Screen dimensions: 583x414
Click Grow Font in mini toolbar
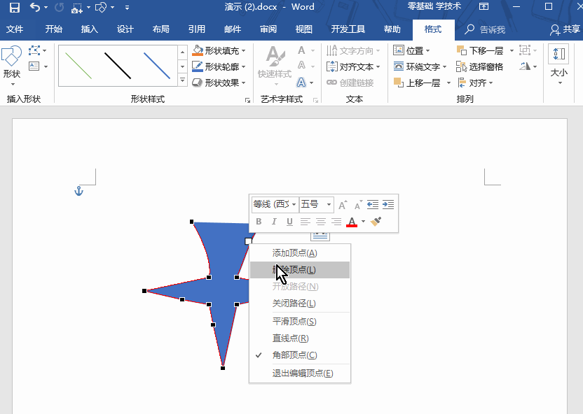pos(343,204)
